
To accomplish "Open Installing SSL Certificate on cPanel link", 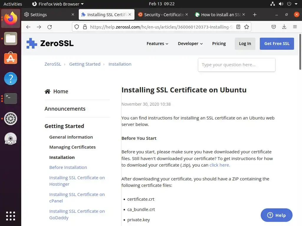I will [x=77, y=197].
